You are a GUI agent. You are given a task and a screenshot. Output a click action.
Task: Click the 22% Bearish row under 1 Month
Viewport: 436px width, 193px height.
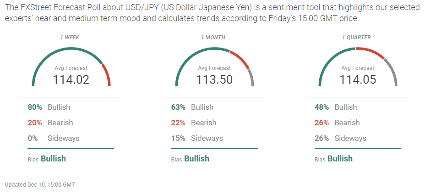click(x=193, y=123)
